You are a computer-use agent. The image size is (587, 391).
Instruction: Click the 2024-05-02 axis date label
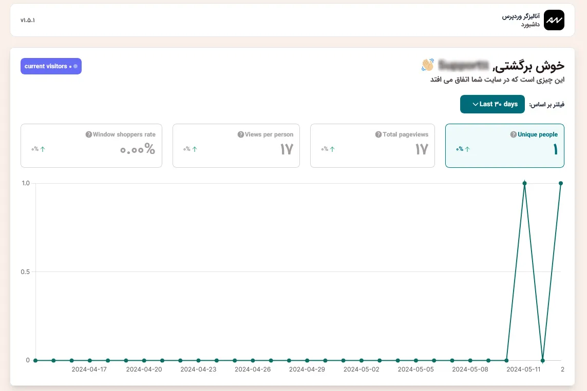coord(361,369)
